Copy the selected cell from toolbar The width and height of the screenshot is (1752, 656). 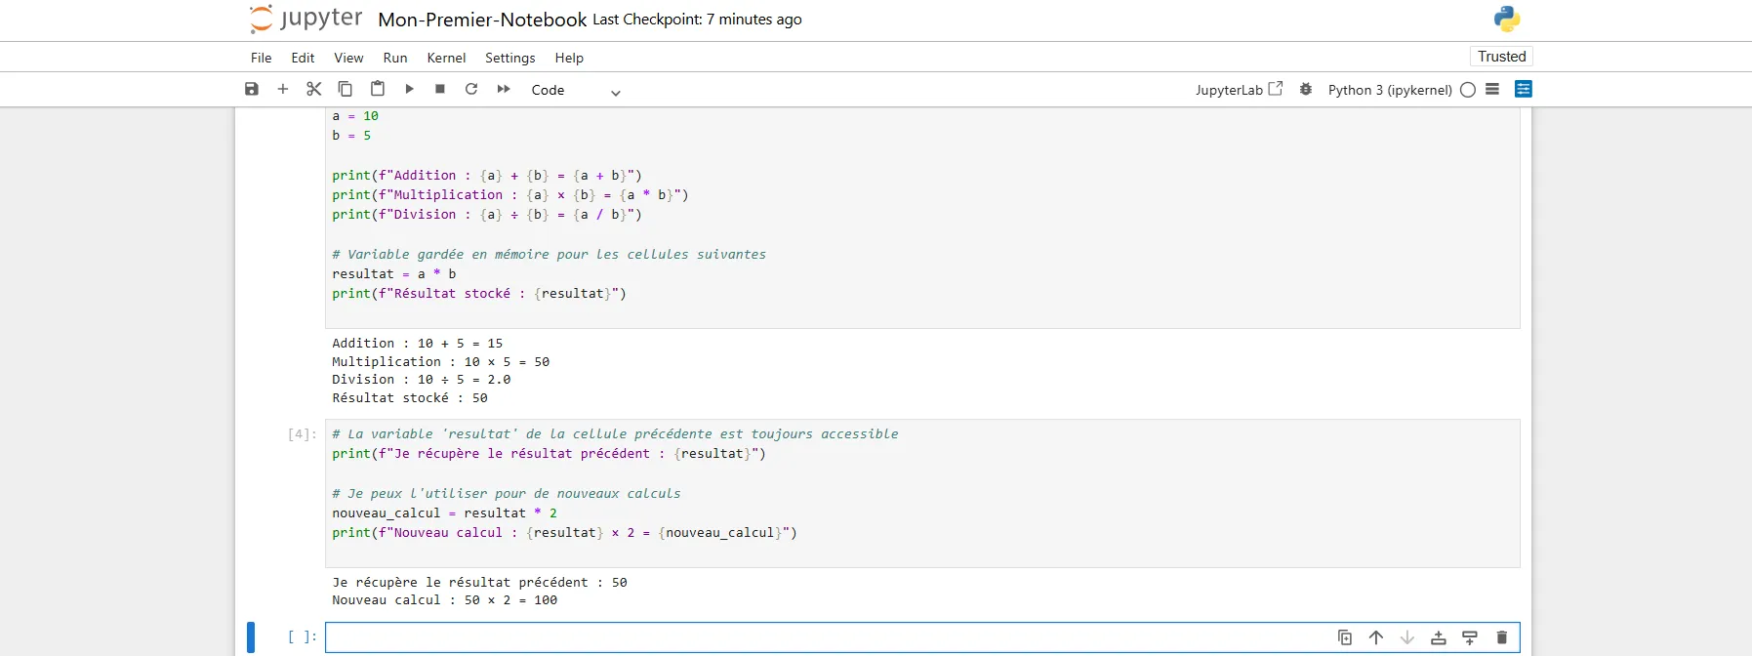(x=346, y=89)
